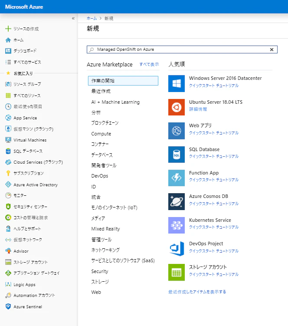Image resolution: width=288 pixels, height=326 pixels.
Task: Click the Microsoft Azure header logo text
Action: point(24,7)
